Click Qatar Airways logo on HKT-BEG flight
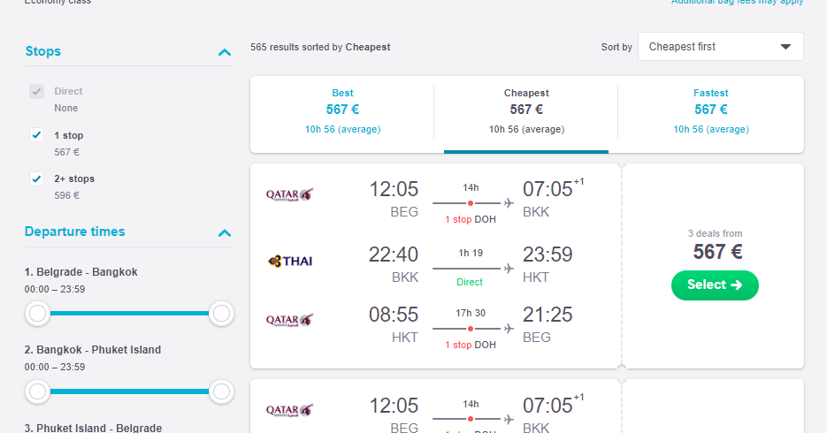This screenshot has width=827, height=433. (x=289, y=320)
